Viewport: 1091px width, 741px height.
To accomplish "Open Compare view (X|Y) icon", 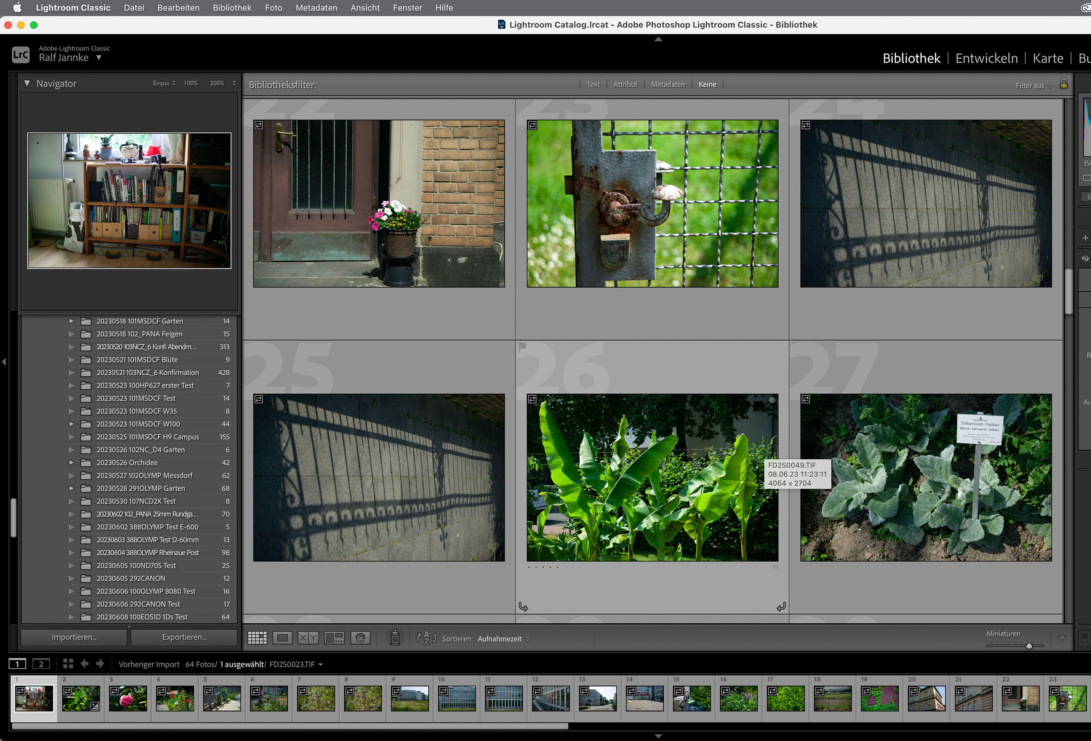I will click(308, 638).
